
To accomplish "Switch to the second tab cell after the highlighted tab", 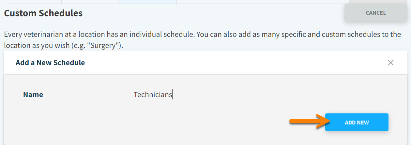I will click(x=263, y=2).
